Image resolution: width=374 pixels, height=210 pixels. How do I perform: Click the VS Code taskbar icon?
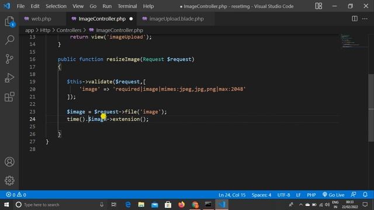coord(222,205)
